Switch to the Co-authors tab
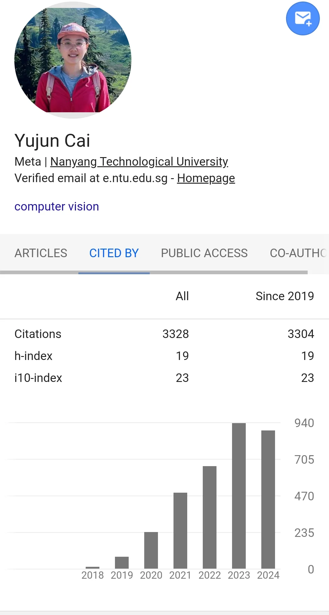The width and height of the screenshot is (329, 615). click(297, 253)
